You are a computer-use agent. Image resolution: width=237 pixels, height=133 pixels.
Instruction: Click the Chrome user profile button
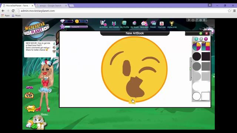pos(210,5)
